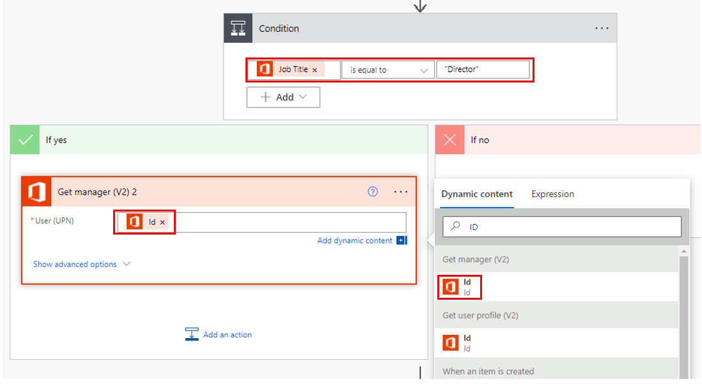This screenshot has height=386, width=702.
Task: Click the red X icon on the If no branch
Action: pyautogui.click(x=449, y=139)
